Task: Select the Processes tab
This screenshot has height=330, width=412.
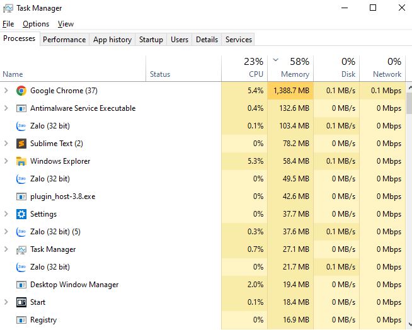Action: [20, 38]
